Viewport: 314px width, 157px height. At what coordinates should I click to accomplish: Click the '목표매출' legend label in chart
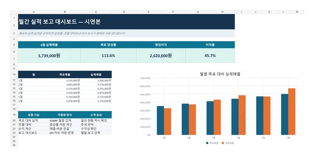[214, 143]
